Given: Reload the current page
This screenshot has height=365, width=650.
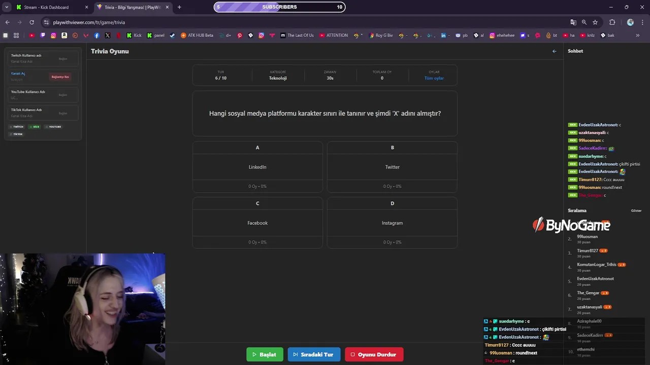Looking at the screenshot, I should point(31,22).
